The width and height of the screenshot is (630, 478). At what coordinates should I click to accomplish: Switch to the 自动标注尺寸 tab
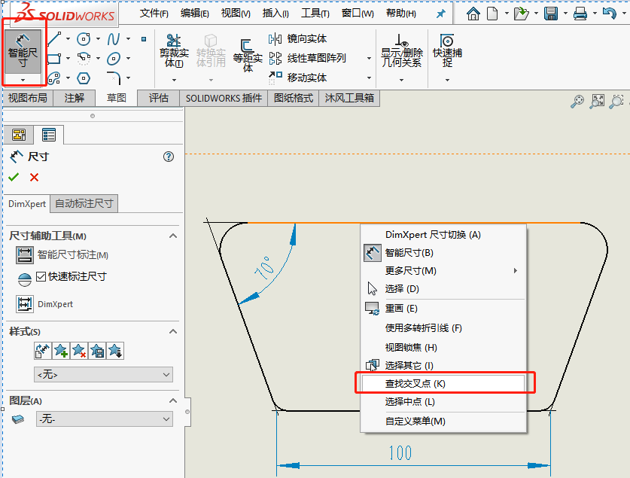[x=83, y=203]
